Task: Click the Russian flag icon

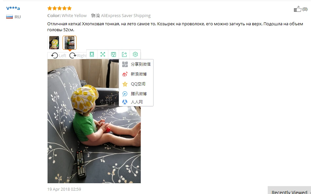Action: pos(10,17)
